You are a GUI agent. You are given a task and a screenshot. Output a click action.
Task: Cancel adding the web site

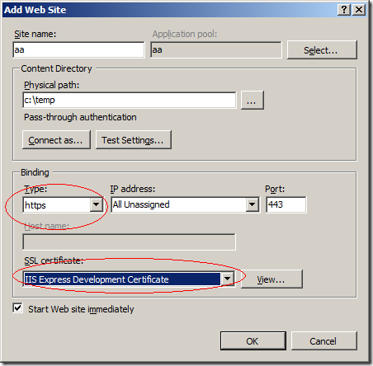[x=324, y=340]
